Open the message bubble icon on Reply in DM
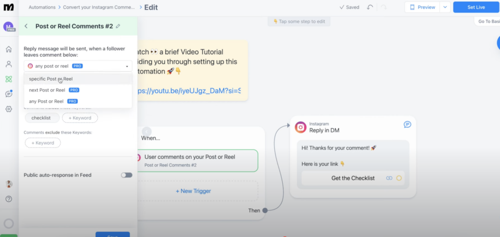The image size is (500, 237). pos(407,125)
